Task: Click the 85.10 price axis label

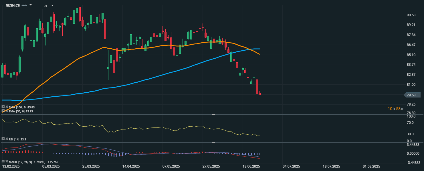Action: click(x=411, y=55)
